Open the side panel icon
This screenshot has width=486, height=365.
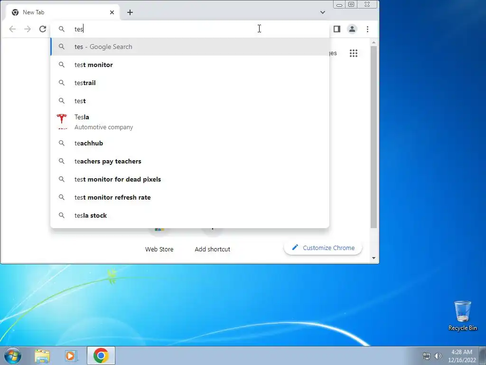tap(337, 29)
